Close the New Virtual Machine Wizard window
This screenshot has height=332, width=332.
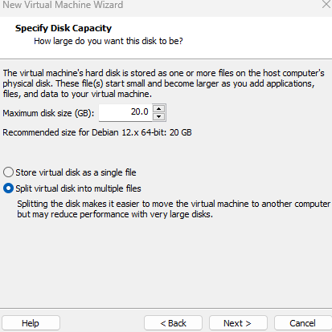coord(326,4)
